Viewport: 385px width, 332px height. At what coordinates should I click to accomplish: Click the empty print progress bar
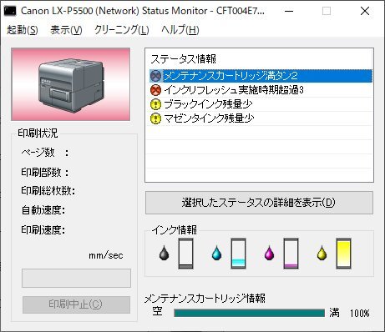pyautogui.click(x=76, y=278)
